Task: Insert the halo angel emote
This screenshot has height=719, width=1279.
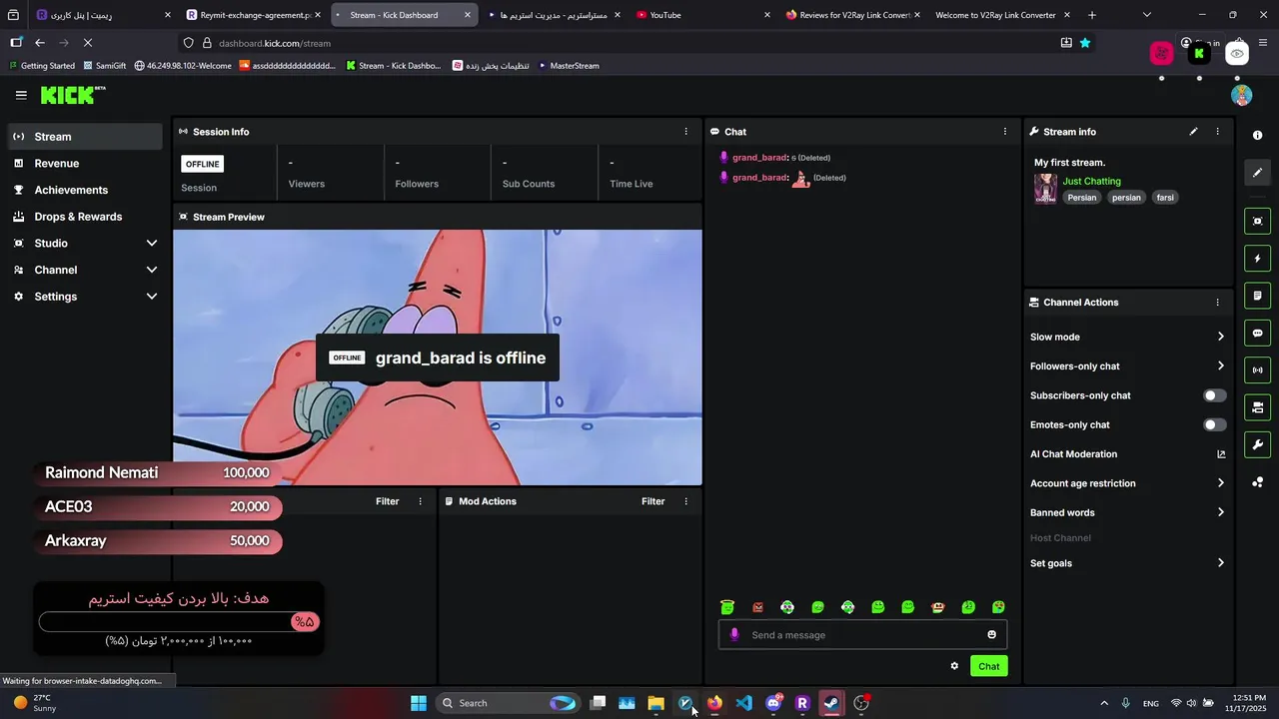Action: pos(727,607)
